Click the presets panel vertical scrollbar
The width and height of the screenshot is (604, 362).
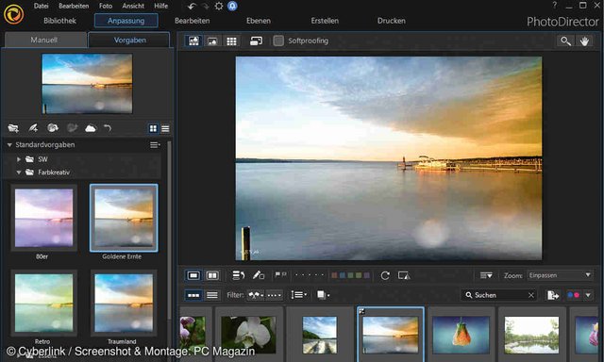[x=169, y=231]
